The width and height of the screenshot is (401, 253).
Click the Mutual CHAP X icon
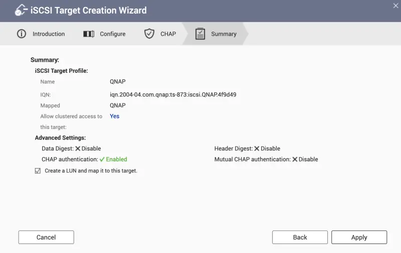295,159
